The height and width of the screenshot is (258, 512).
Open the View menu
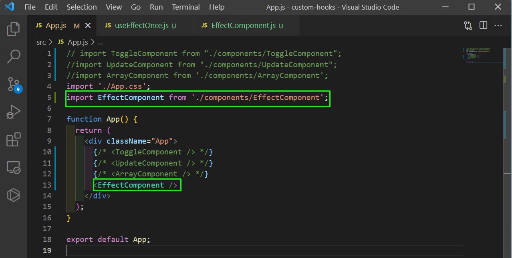tap(114, 7)
